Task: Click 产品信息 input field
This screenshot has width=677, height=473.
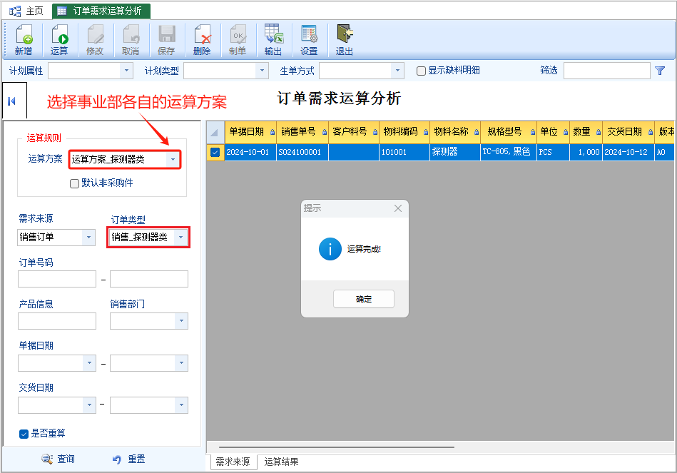Action: pyautogui.click(x=57, y=321)
